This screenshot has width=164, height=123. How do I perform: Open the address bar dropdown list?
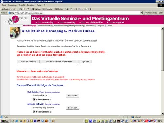[141, 13]
